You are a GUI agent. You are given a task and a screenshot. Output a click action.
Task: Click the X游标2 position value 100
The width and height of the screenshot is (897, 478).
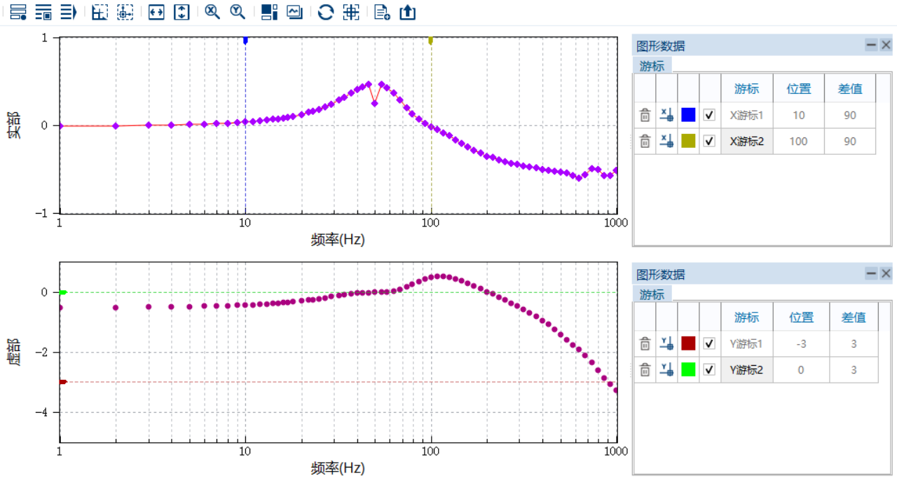[x=799, y=141]
